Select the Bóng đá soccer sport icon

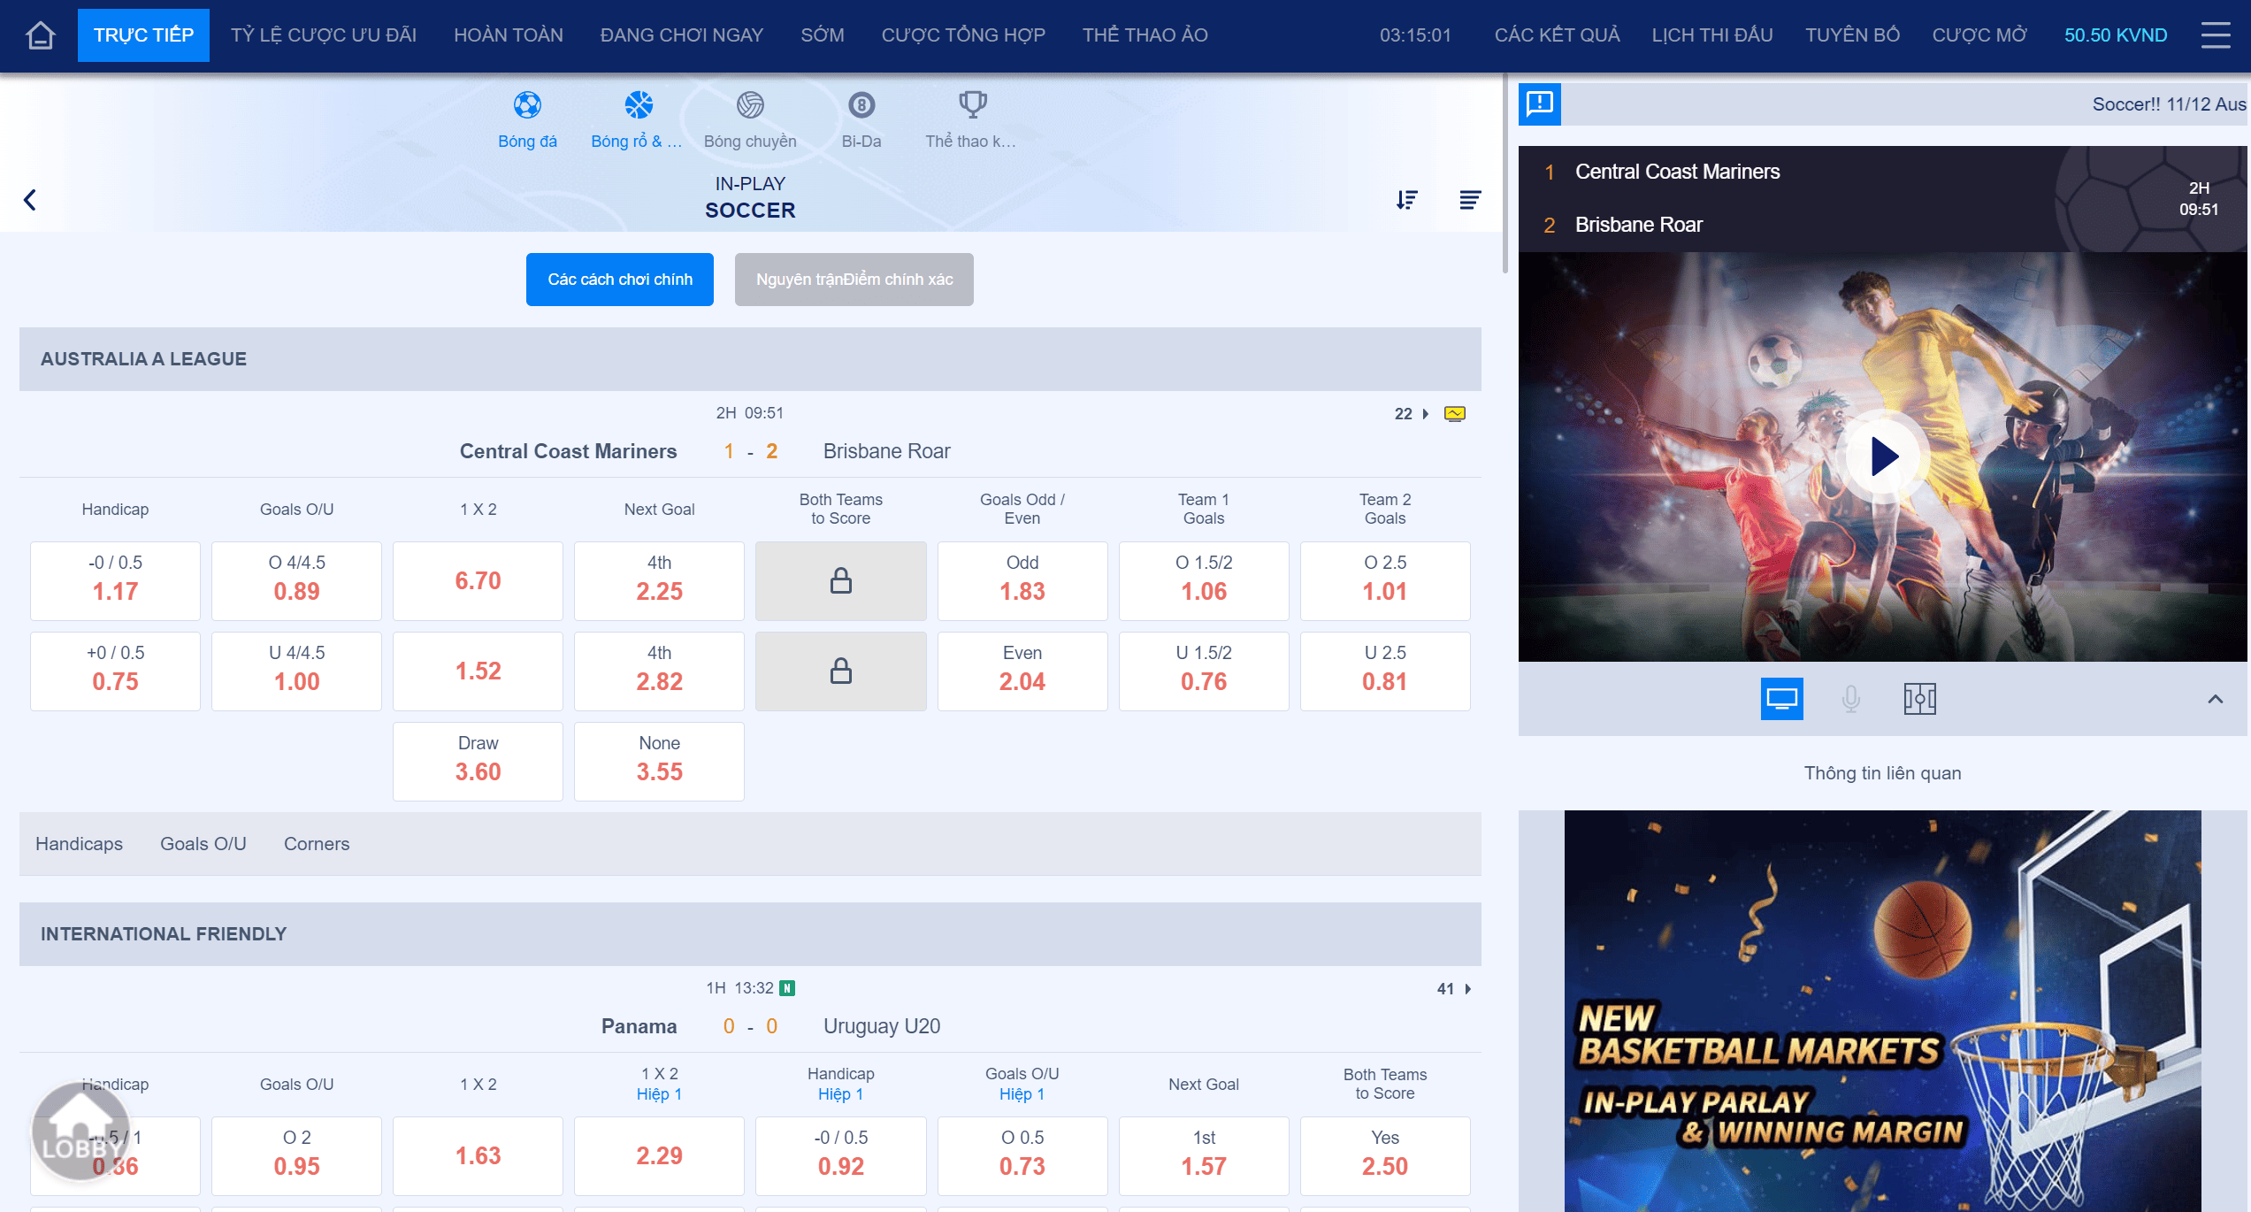[x=527, y=105]
